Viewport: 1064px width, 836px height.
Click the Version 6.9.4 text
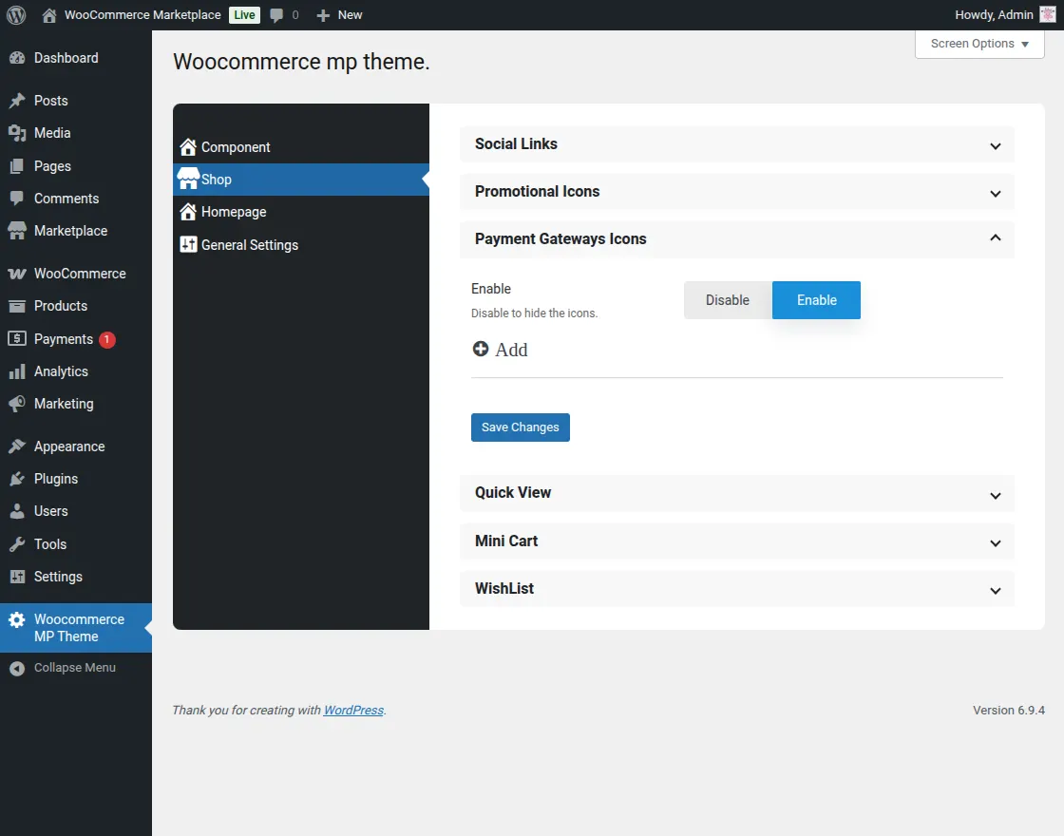click(1008, 710)
